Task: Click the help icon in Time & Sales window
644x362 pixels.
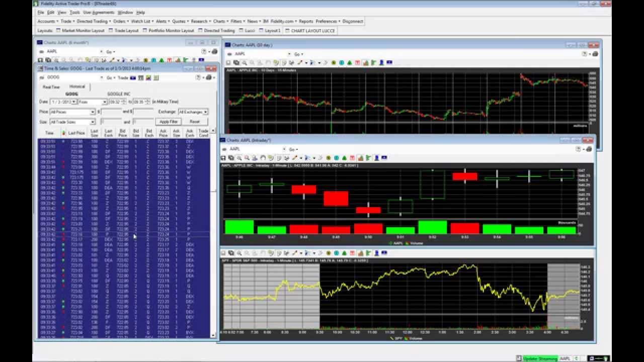Action: [x=197, y=77]
